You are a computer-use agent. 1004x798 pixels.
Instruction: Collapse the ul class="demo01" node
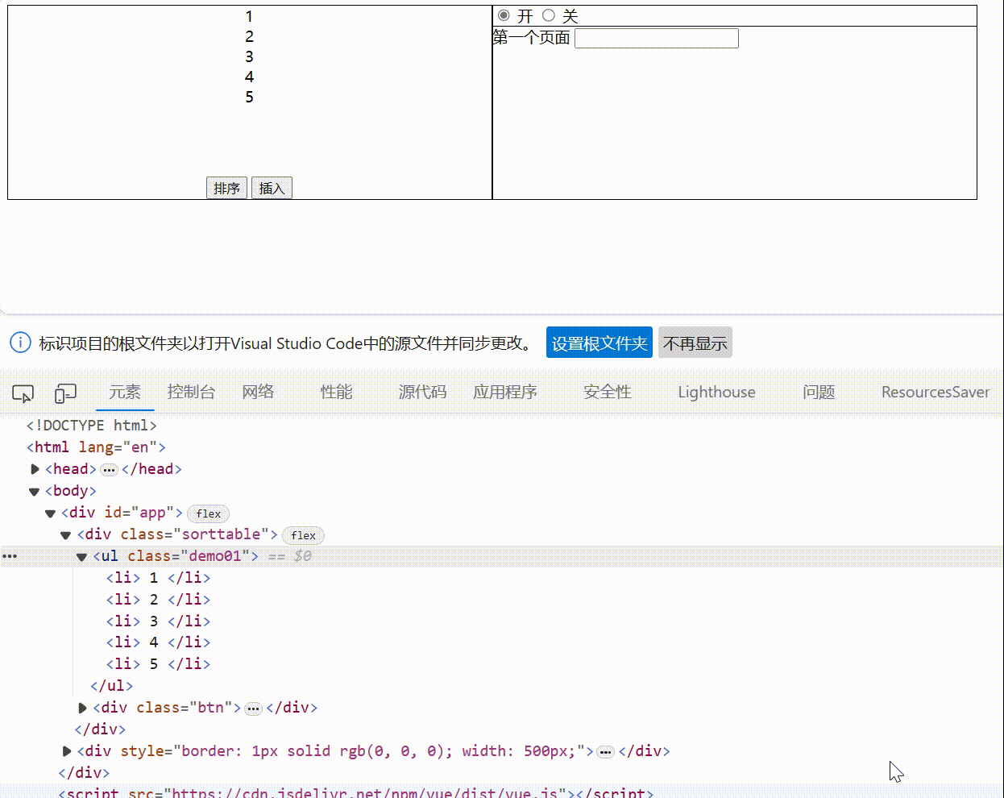81,556
